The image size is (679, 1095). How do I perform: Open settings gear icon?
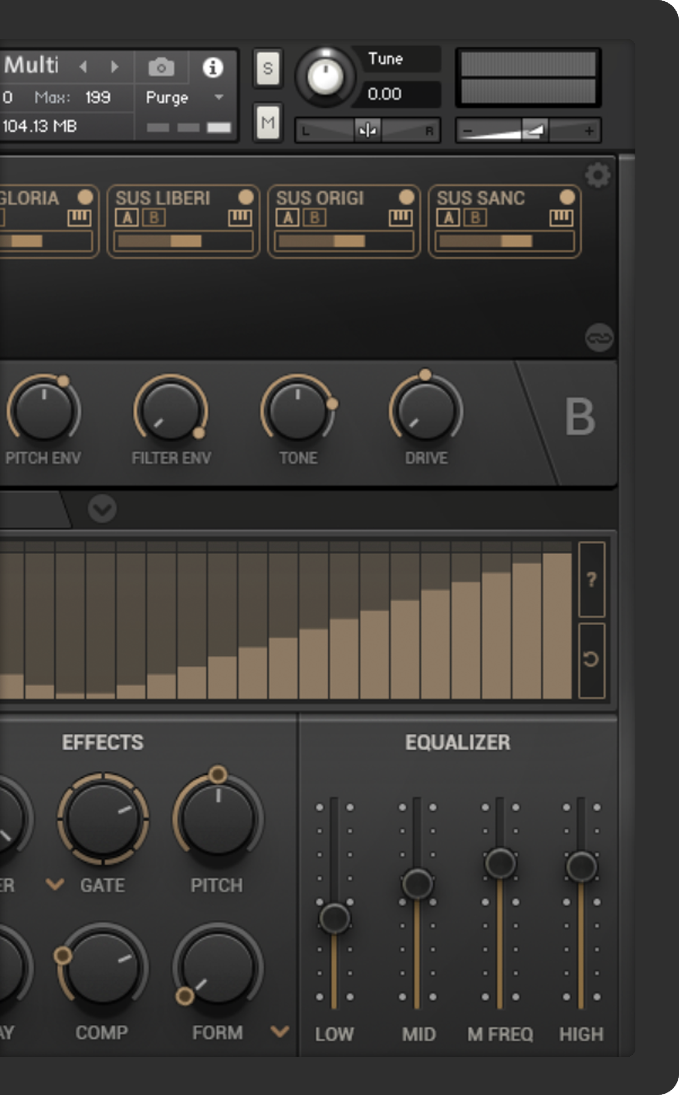[597, 176]
